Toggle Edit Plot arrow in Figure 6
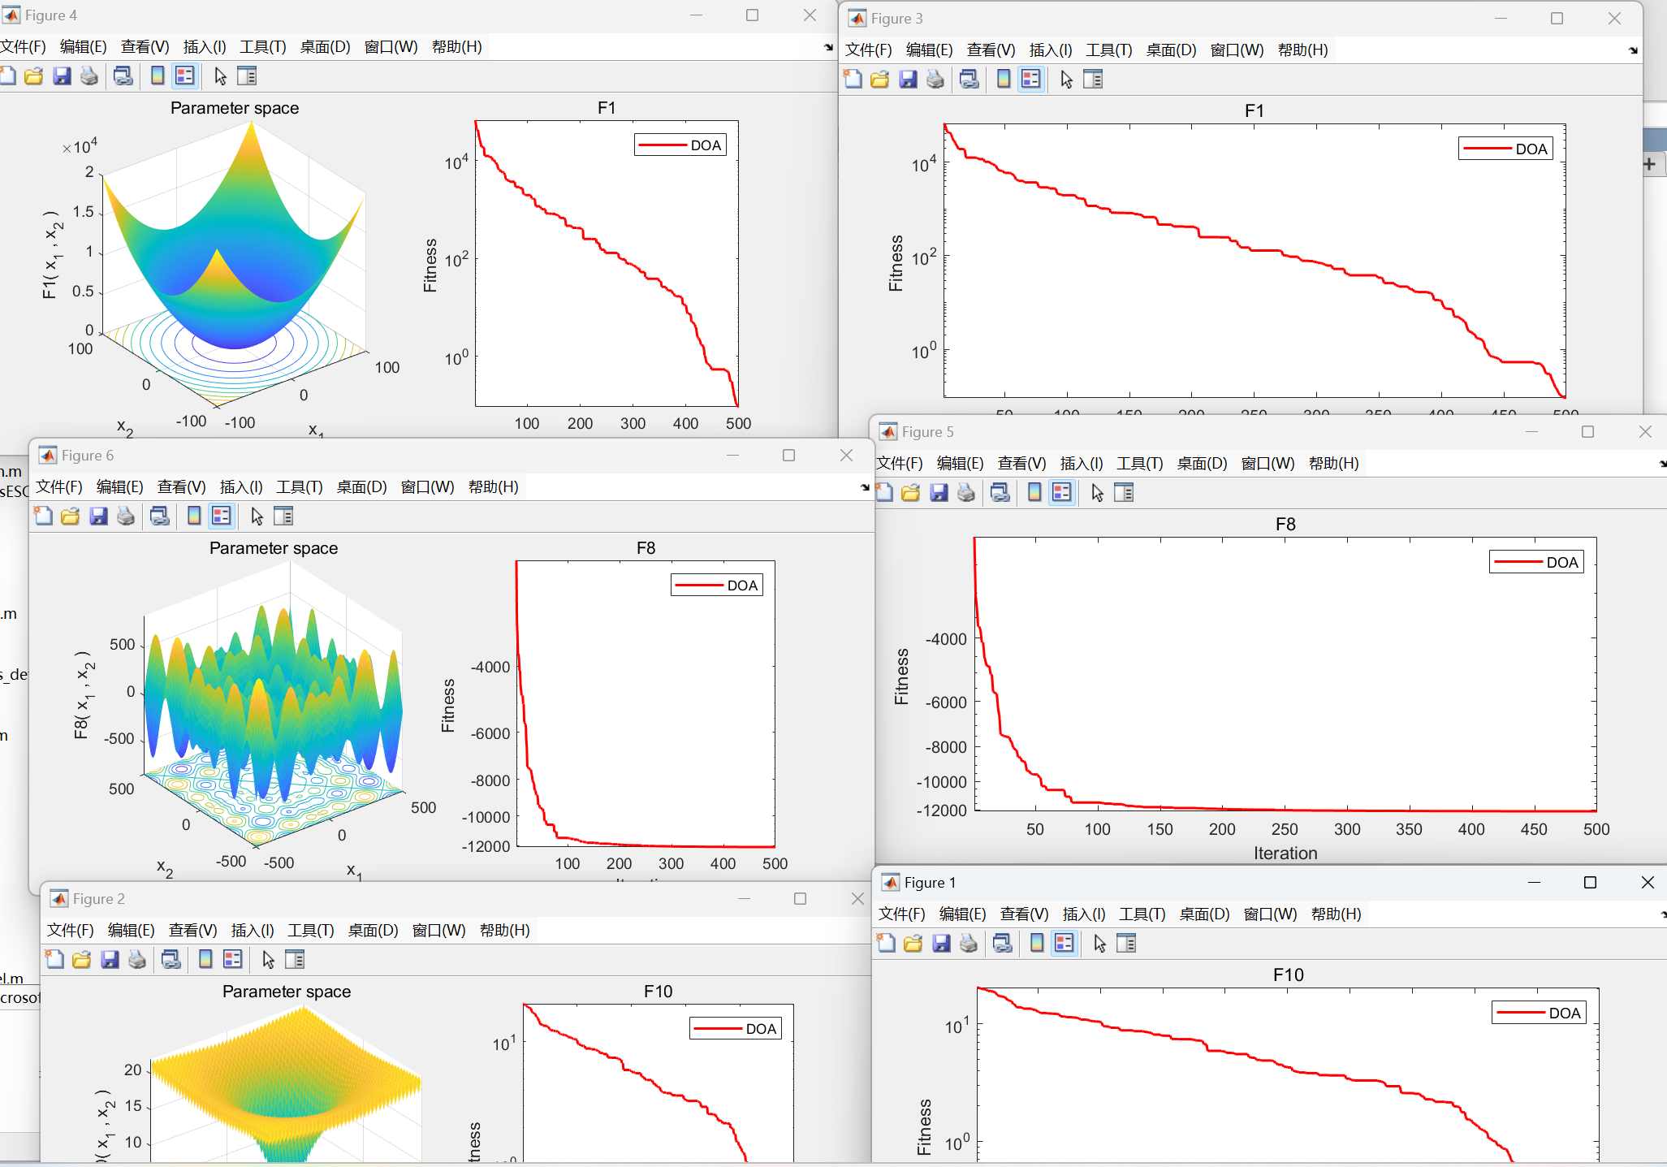The width and height of the screenshot is (1667, 1167). (x=257, y=517)
